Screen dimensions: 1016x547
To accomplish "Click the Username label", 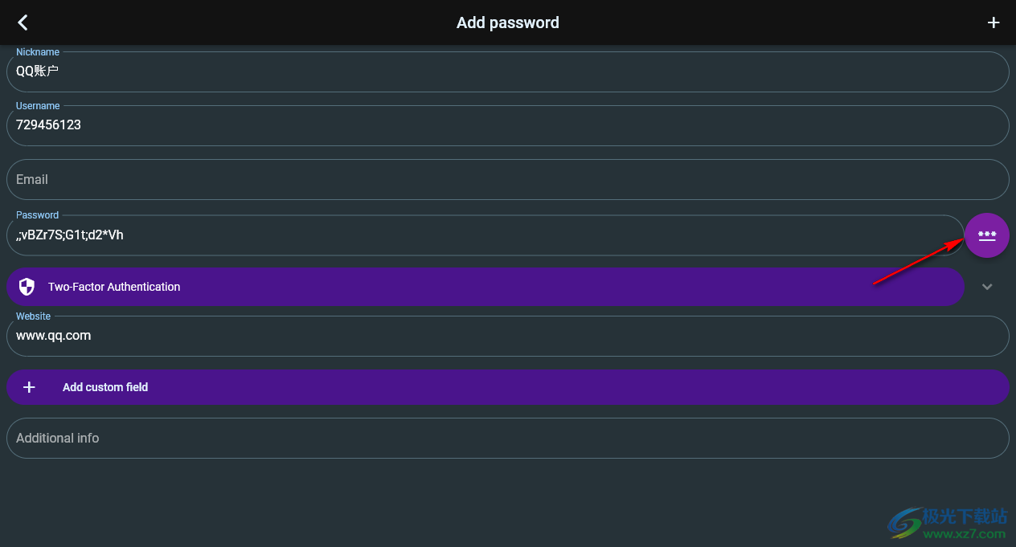I will pos(38,106).
